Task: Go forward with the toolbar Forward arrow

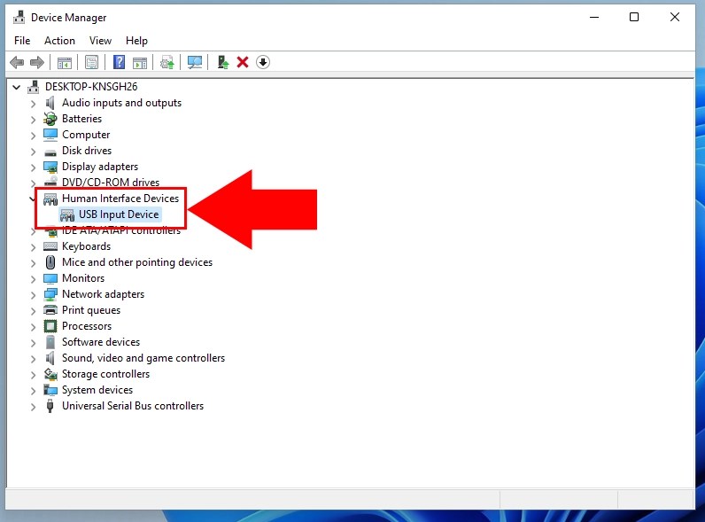Action: (x=37, y=62)
